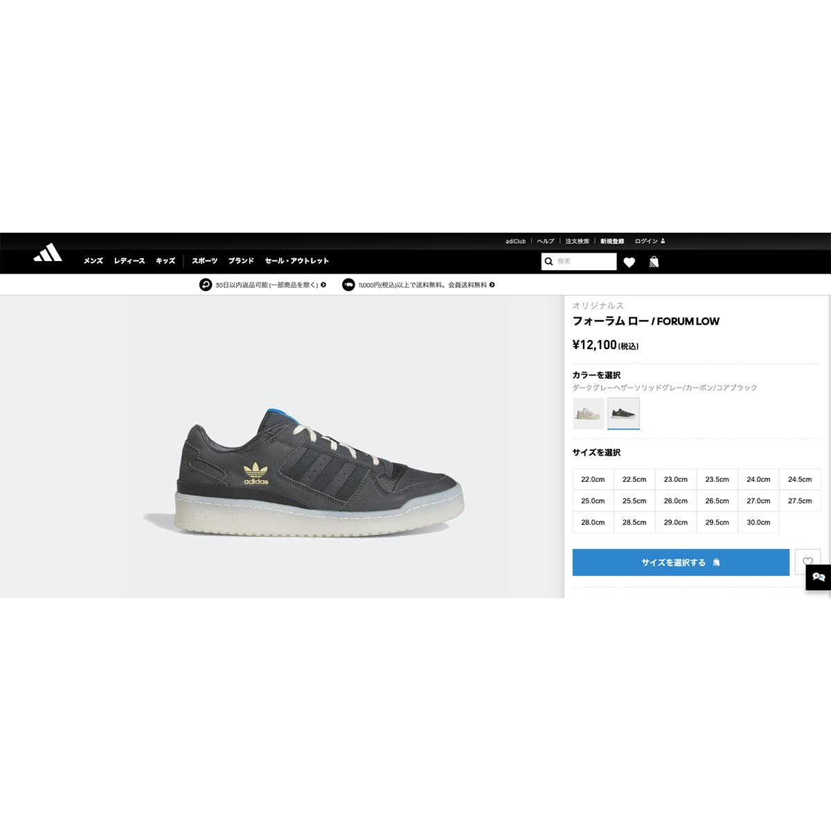Click the search magnifier icon
This screenshot has width=831, height=831.
tap(548, 261)
